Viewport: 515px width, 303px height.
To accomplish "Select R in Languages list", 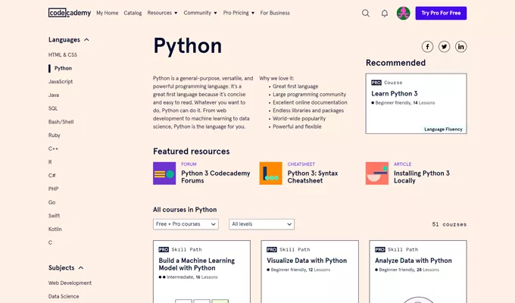I will pyautogui.click(x=50, y=162).
